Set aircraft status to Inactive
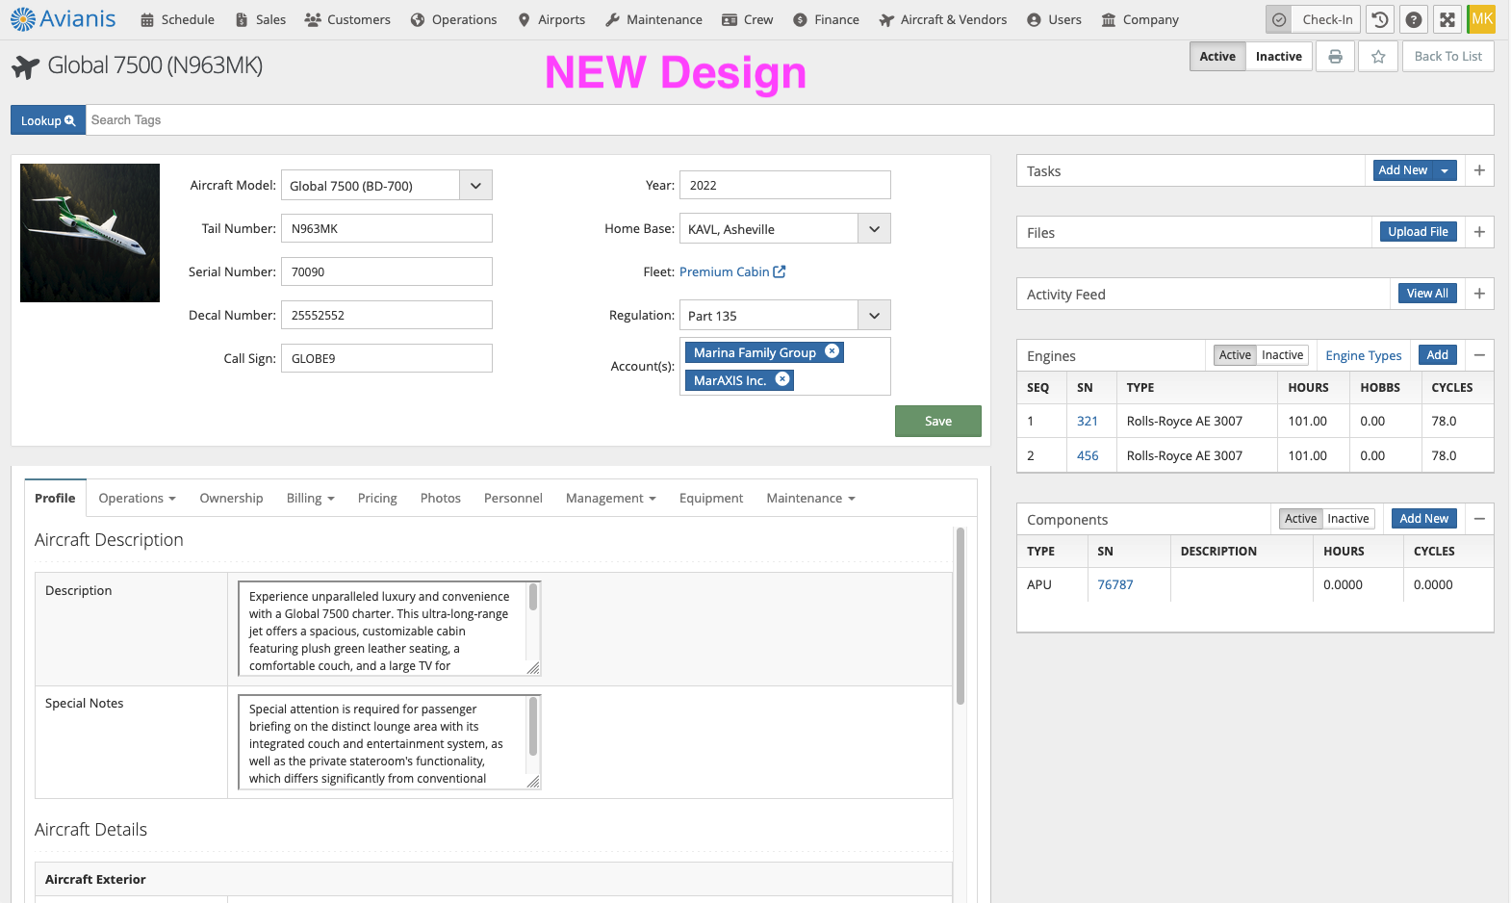The height and width of the screenshot is (903, 1511). 1279,57
